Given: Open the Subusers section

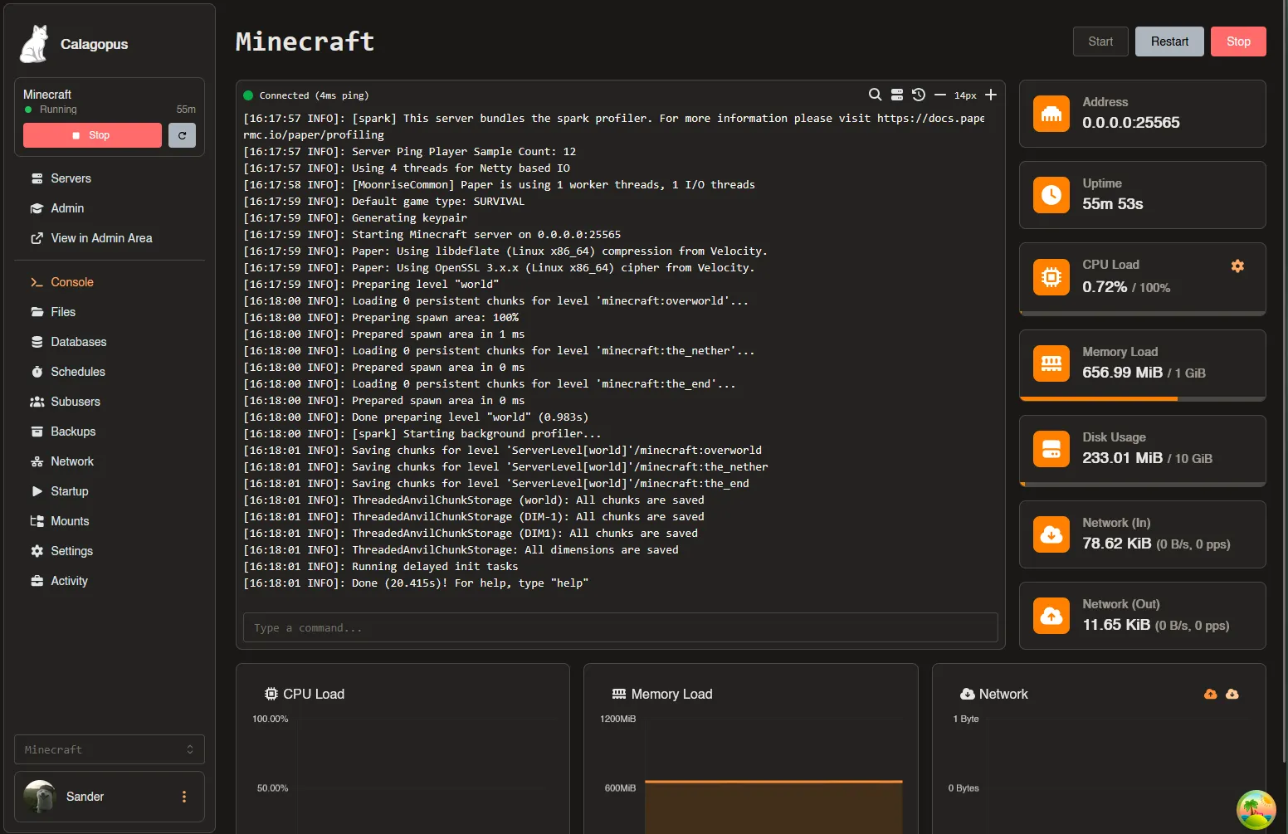Looking at the screenshot, I should (x=110, y=402).
